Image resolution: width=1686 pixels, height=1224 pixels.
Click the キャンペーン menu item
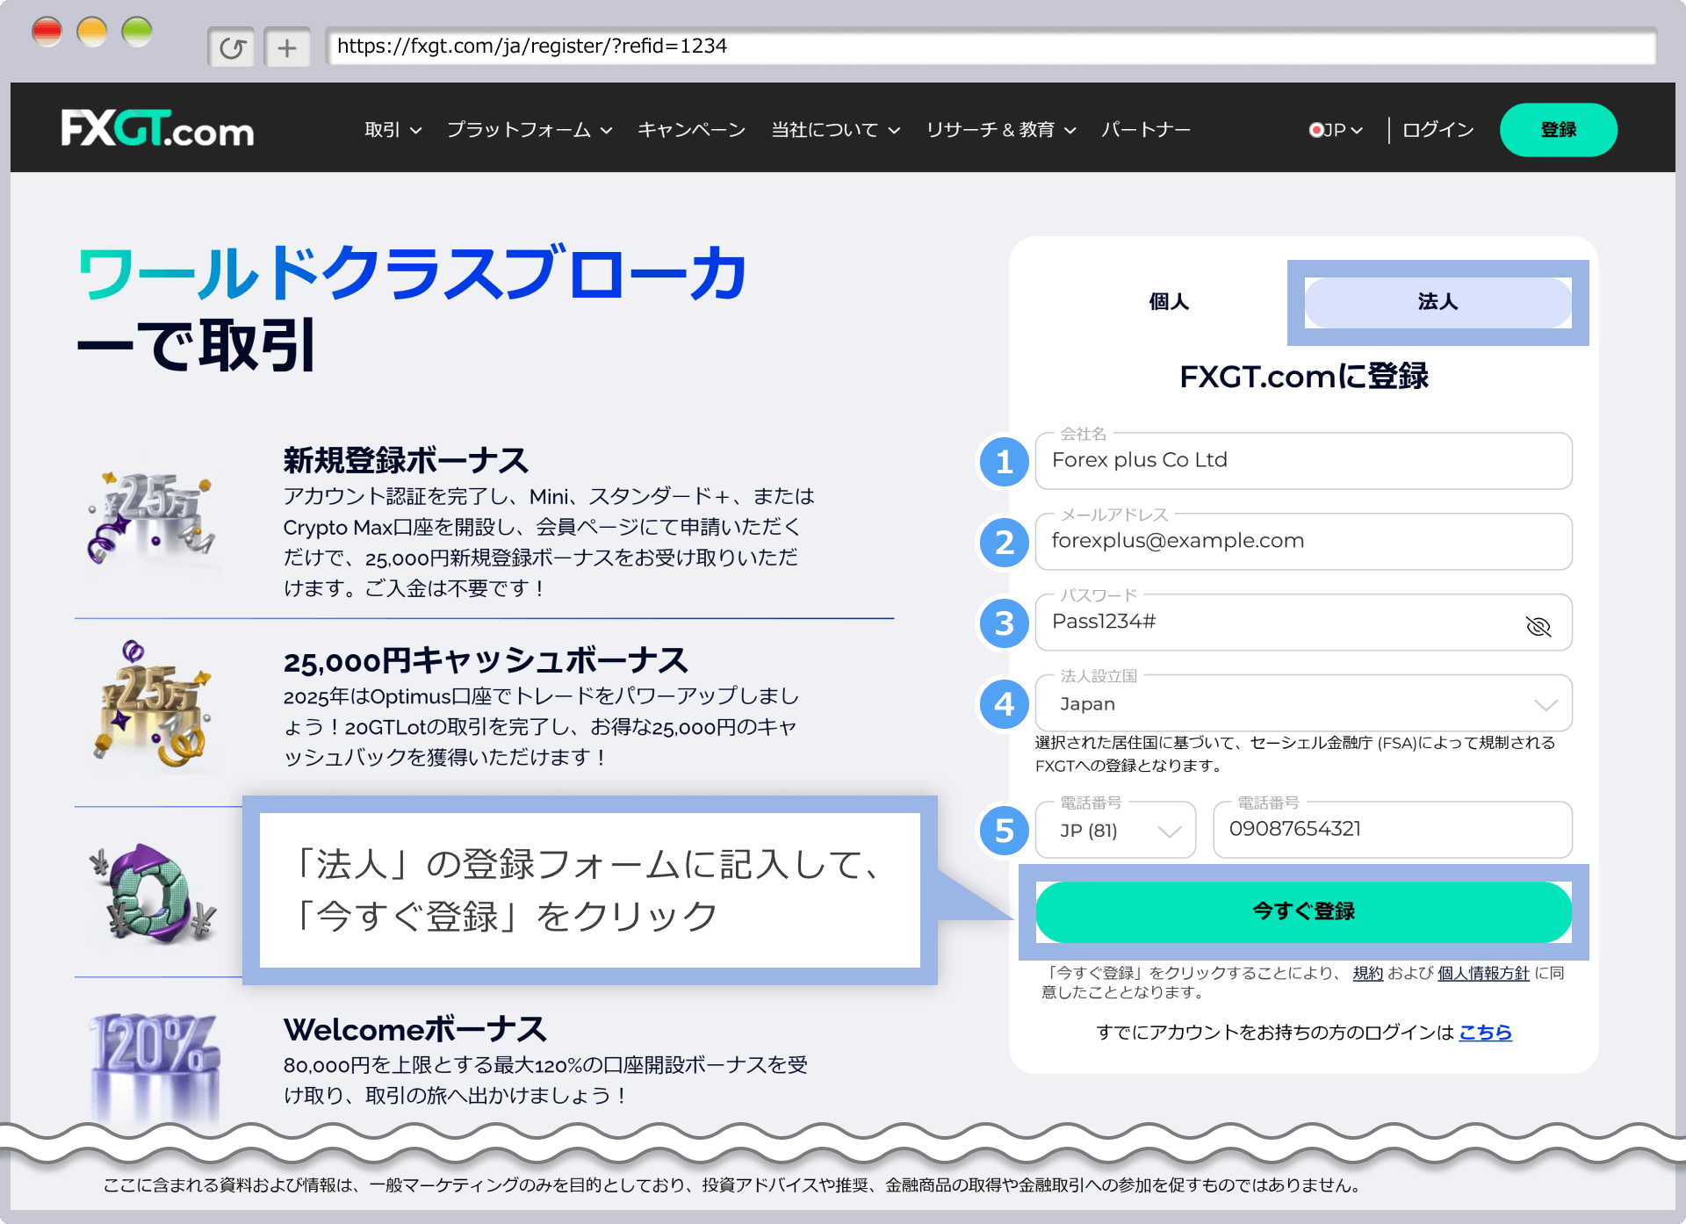point(691,130)
